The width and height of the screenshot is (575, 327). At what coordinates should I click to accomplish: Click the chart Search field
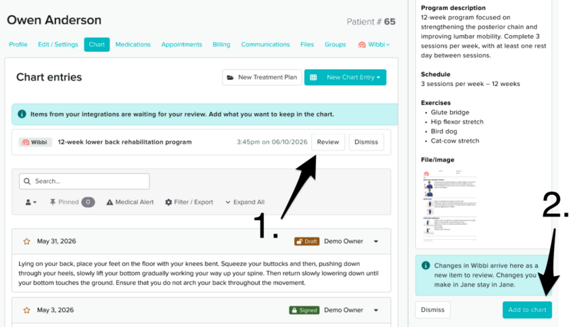pos(85,181)
